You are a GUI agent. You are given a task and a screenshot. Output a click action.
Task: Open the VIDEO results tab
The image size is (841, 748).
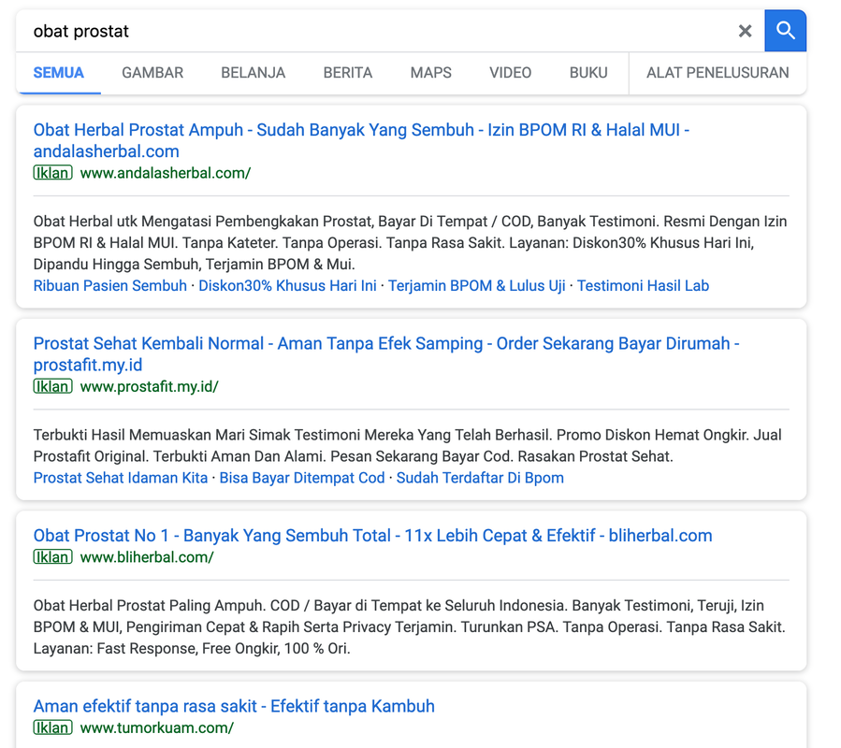[510, 73]
